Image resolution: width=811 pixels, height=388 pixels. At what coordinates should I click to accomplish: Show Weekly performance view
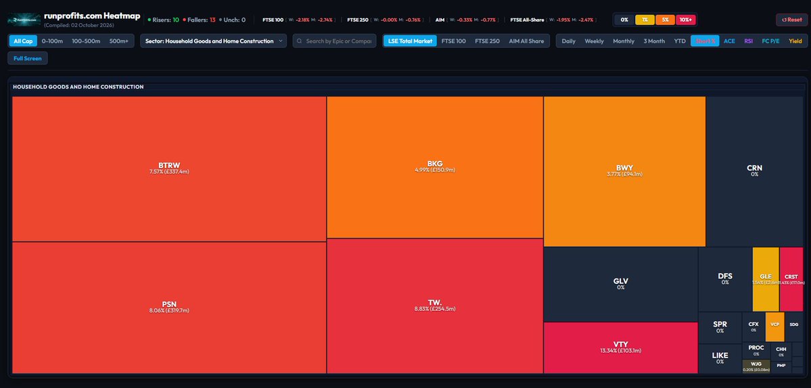point(594,41)
